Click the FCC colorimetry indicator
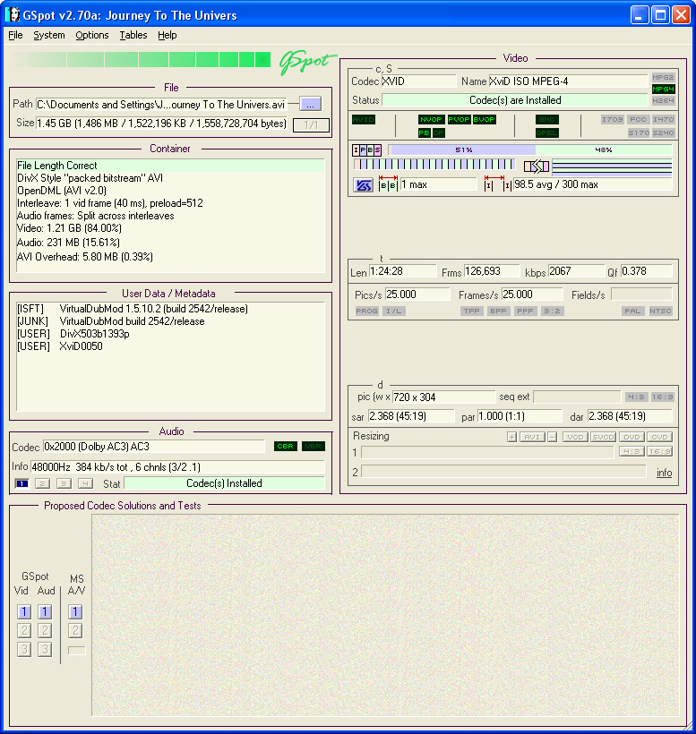Viewport: 696px width, 734px height. (638, 119)
